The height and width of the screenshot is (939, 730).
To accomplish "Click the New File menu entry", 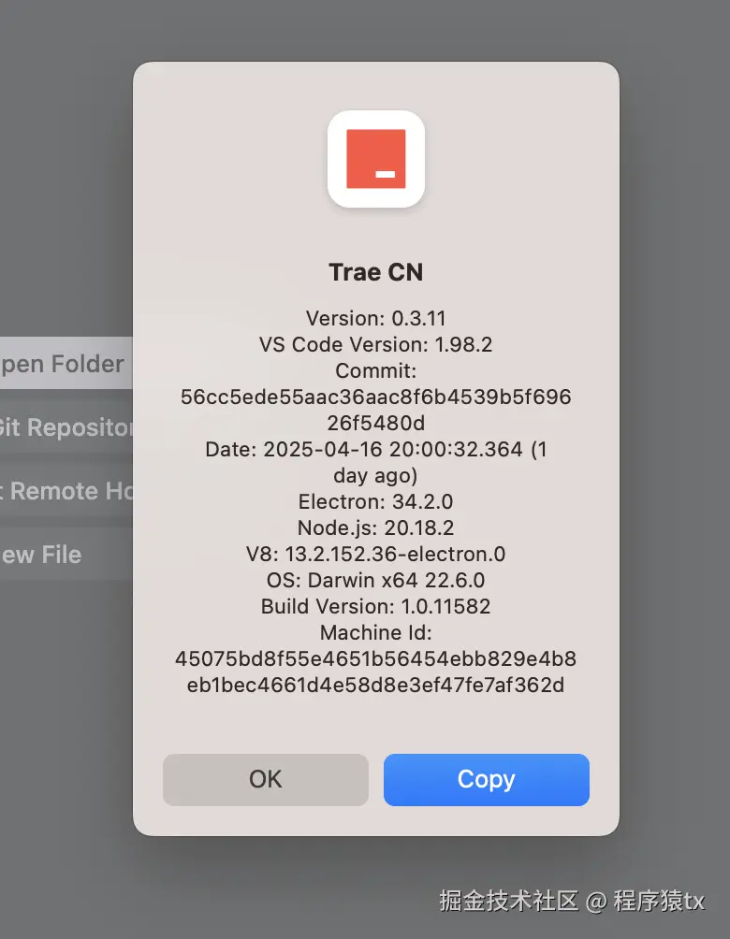I will coord(42,555).
